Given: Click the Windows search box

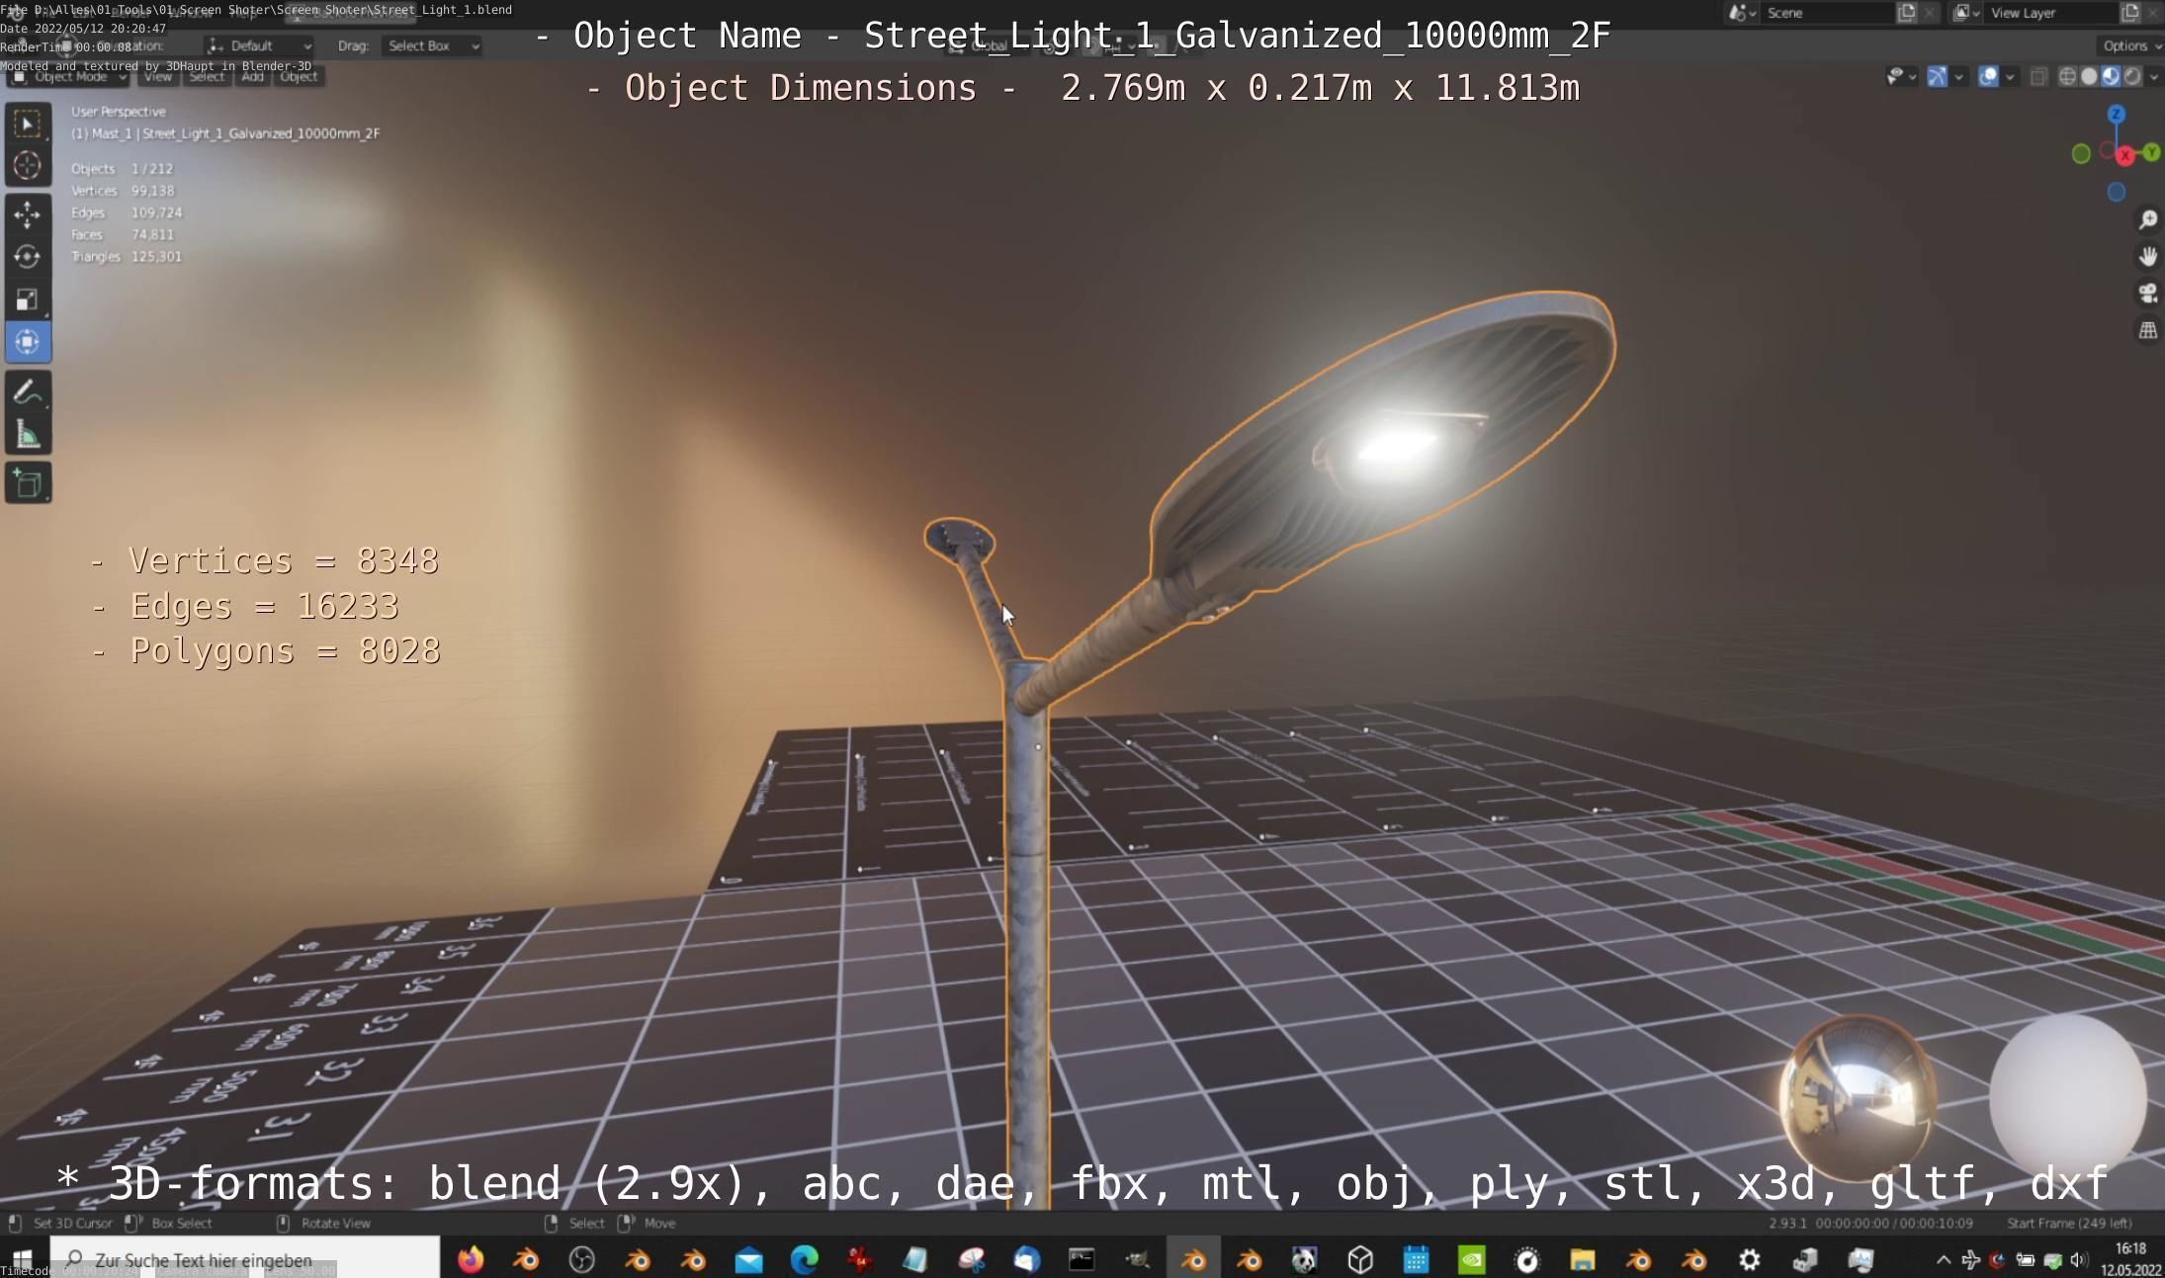Looking at the screenshot, I should pyautogui.click(x=247, y=1259).
